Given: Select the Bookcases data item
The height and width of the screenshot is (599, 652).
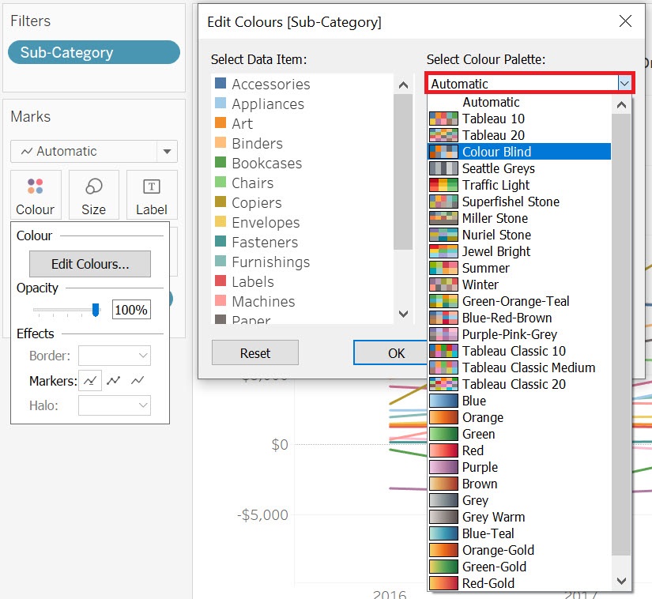Looking at the screenshot, I should click(303, 163).
